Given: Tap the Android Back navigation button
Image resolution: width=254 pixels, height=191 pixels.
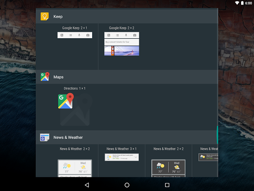Looking at the screenshot, I should pyautogui.click(x=87, y=185).
